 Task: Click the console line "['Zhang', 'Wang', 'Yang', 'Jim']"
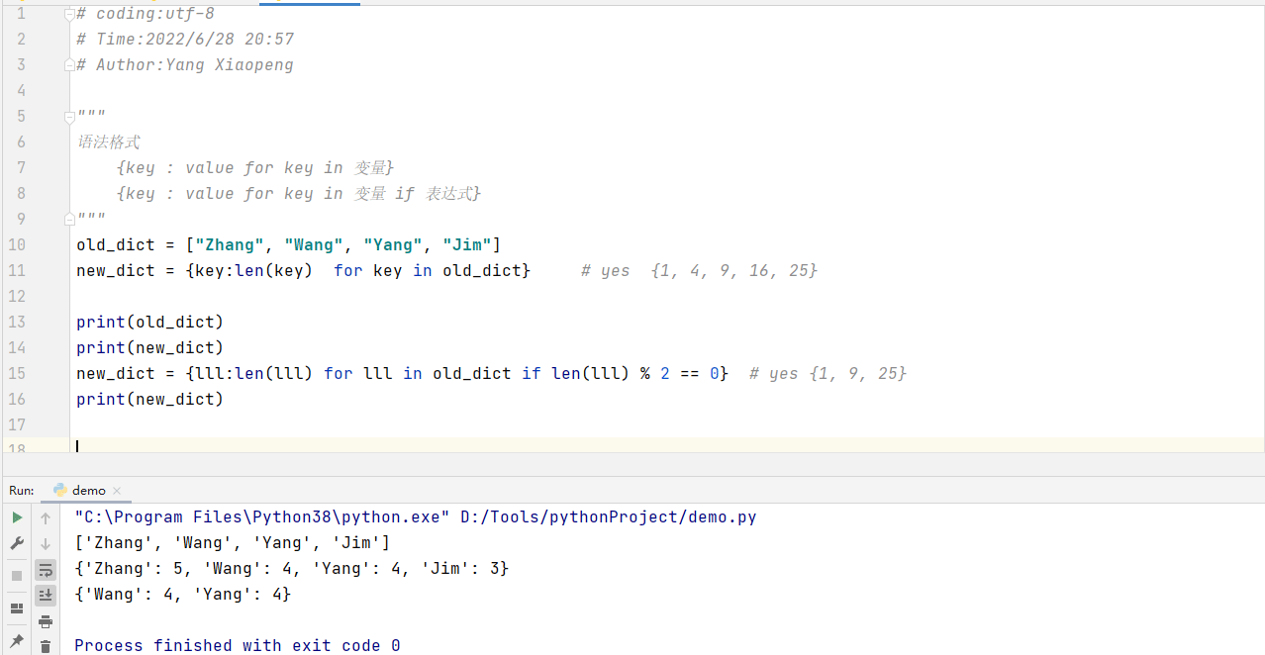233,542
